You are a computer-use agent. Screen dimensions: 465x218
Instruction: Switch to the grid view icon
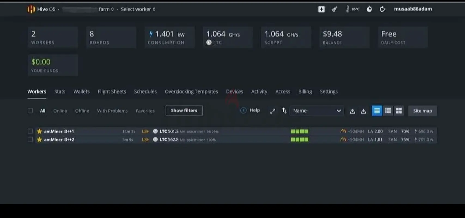[x=399, y=111]
